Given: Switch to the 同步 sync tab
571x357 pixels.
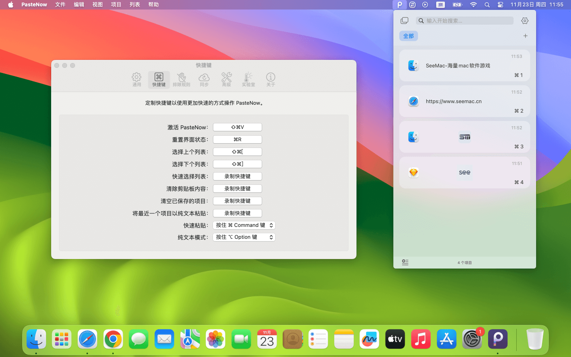Looking at the screenshot, I should point(204,79).
